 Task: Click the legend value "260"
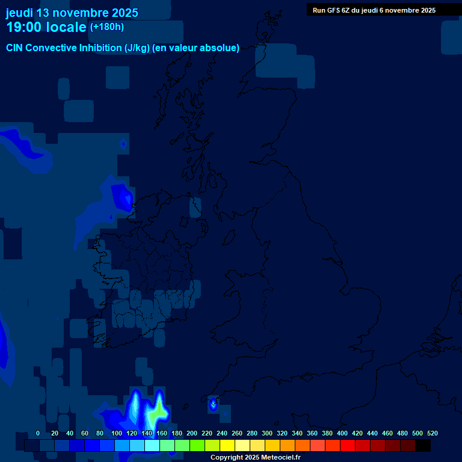(x=236, y=433)
